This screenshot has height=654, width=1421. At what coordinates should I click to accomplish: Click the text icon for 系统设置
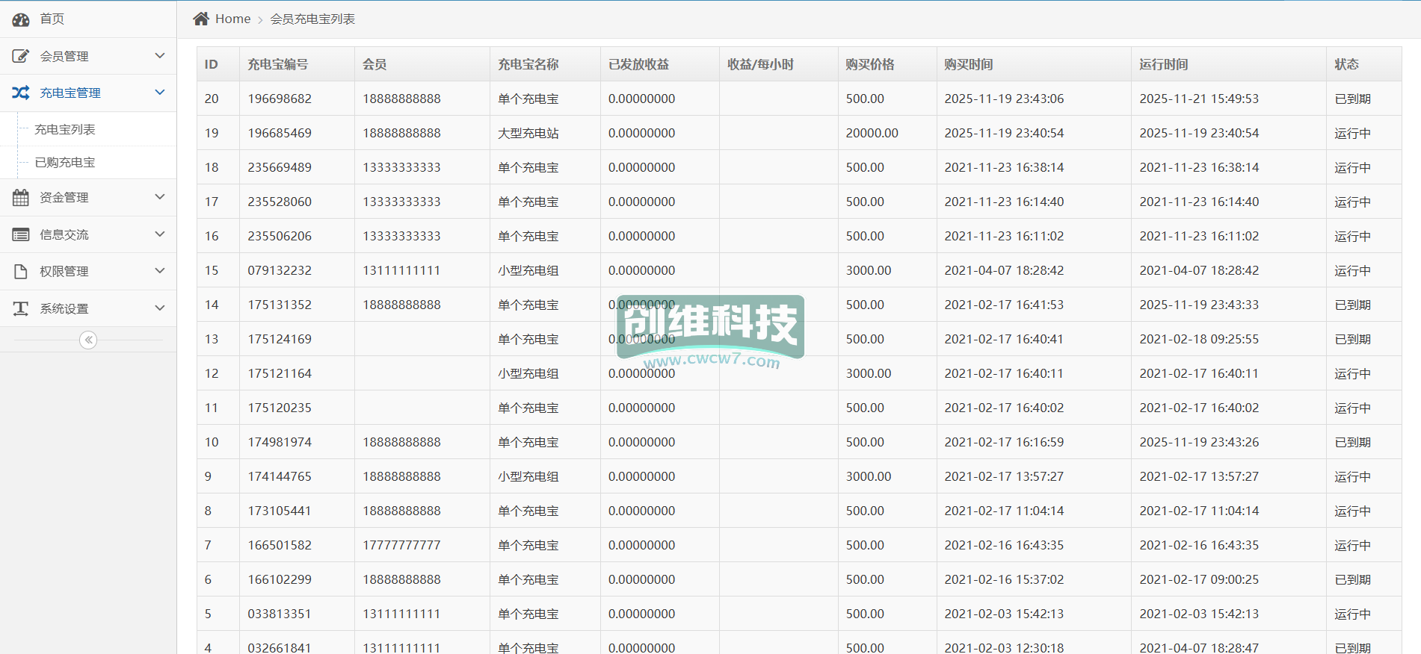point(21,308)
